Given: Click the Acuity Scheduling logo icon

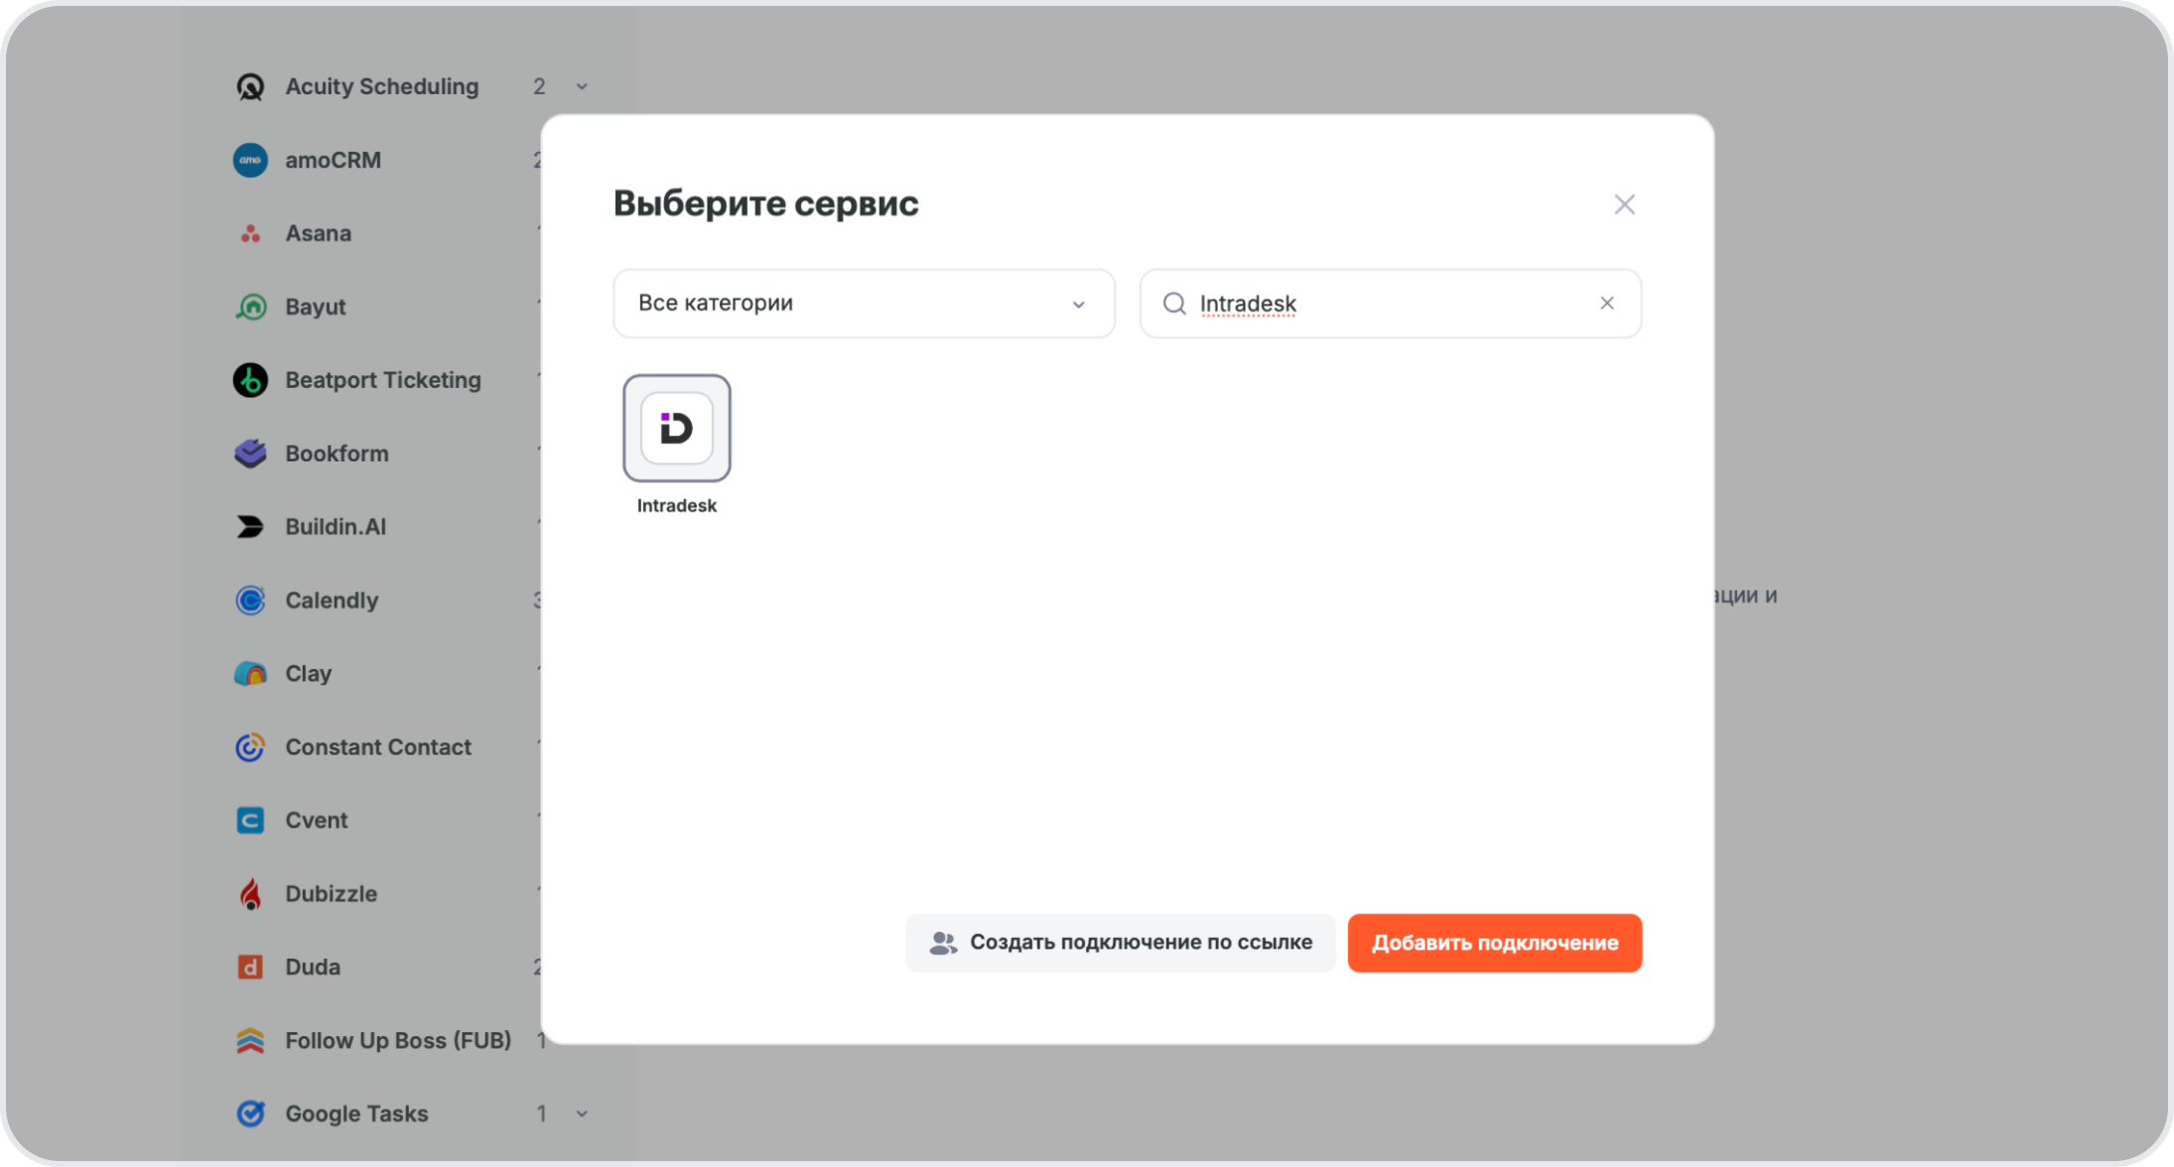Looking at the screenshot, I should 250,87.
